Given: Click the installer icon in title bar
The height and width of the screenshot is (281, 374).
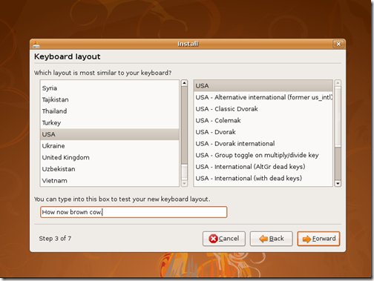Looking at the screenshot, I should 36,44.
